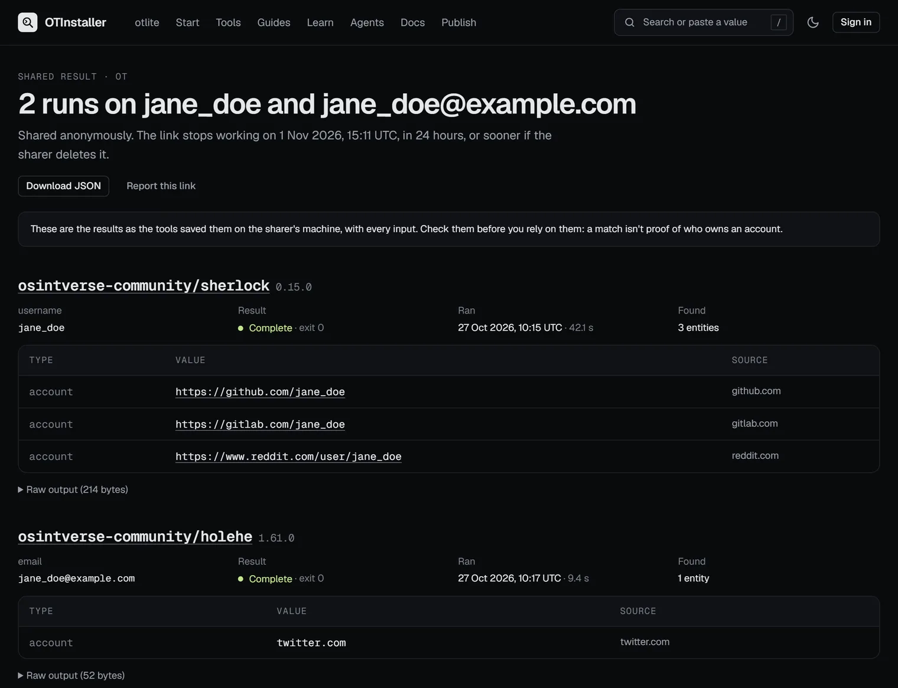This screenshot has width=898, height=688.
Task: Download the results as JSON
Action: point(63,186)
